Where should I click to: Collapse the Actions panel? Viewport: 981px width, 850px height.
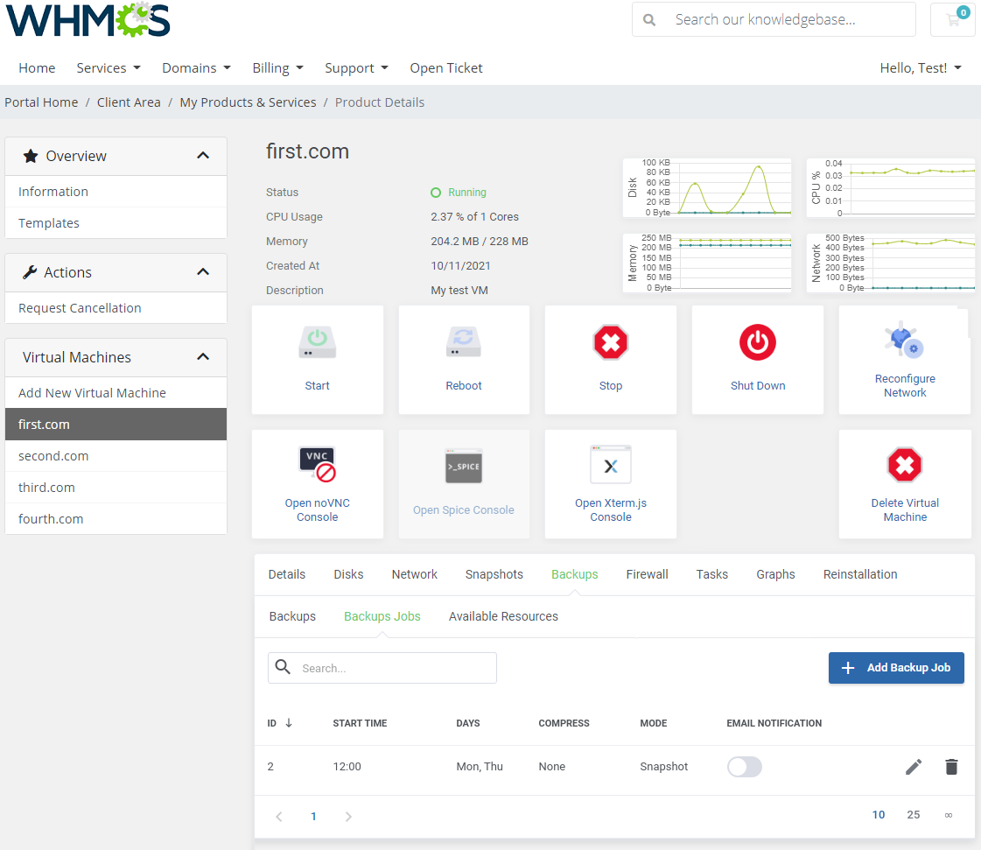[203, 271]
